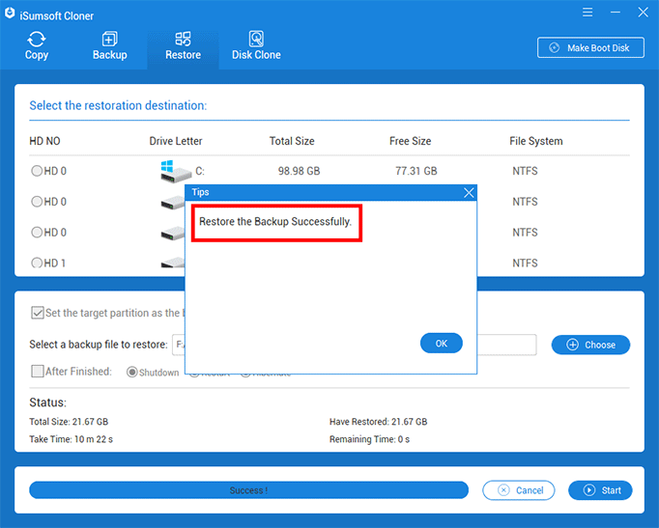The image size is (659, 528).
Task: Open the hamburger menu icon
Action: pyautogui.click(x=587, y=13)
